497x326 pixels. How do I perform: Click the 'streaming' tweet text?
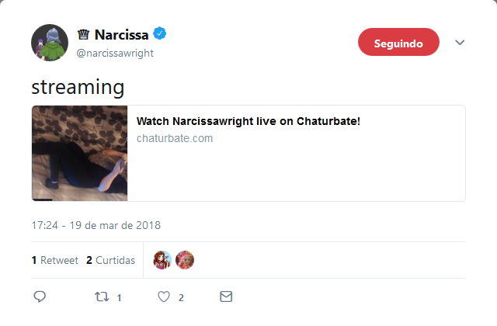click(78, 87)
